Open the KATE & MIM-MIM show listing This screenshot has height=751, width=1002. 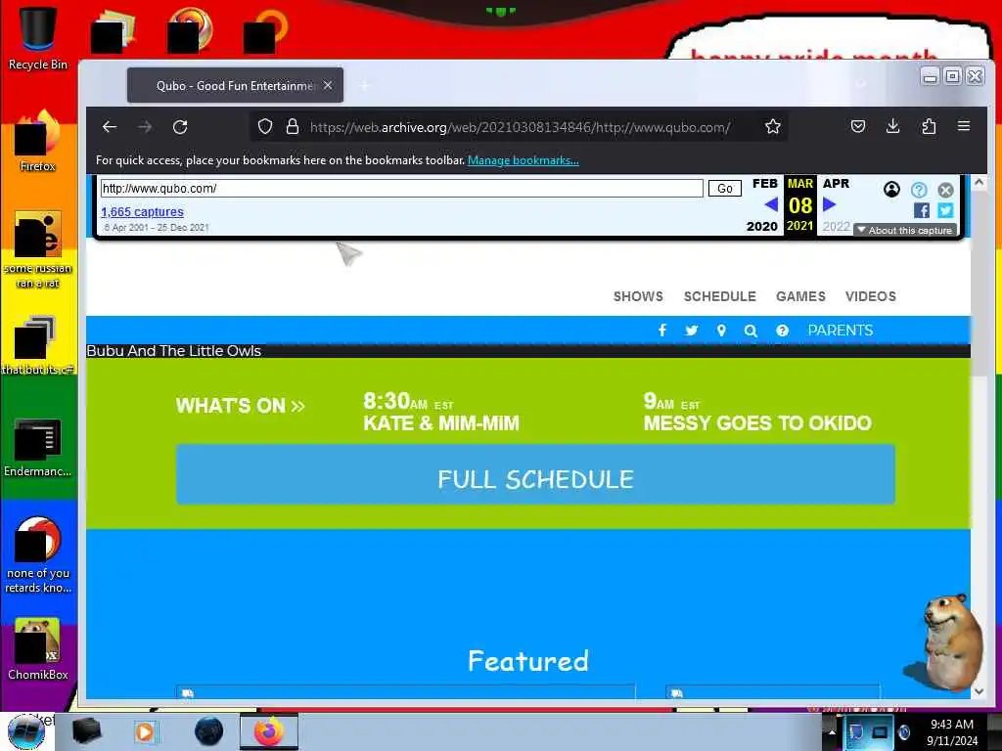(441, 423)
